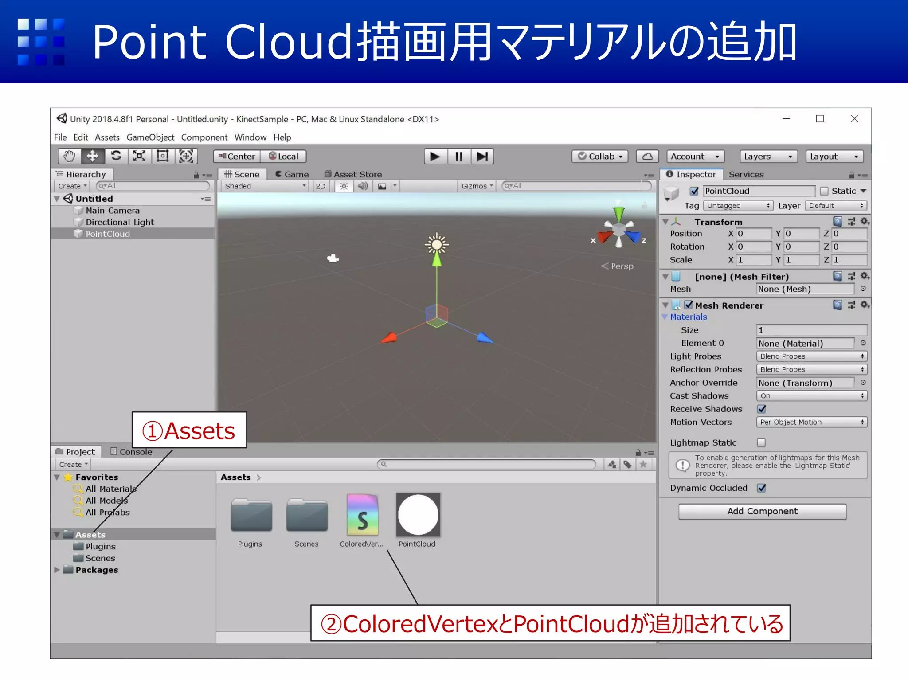Viewport: 908px width, 681px height.
Task: Open Motion Vectors dropdown
Action: [x=812, y=422]
